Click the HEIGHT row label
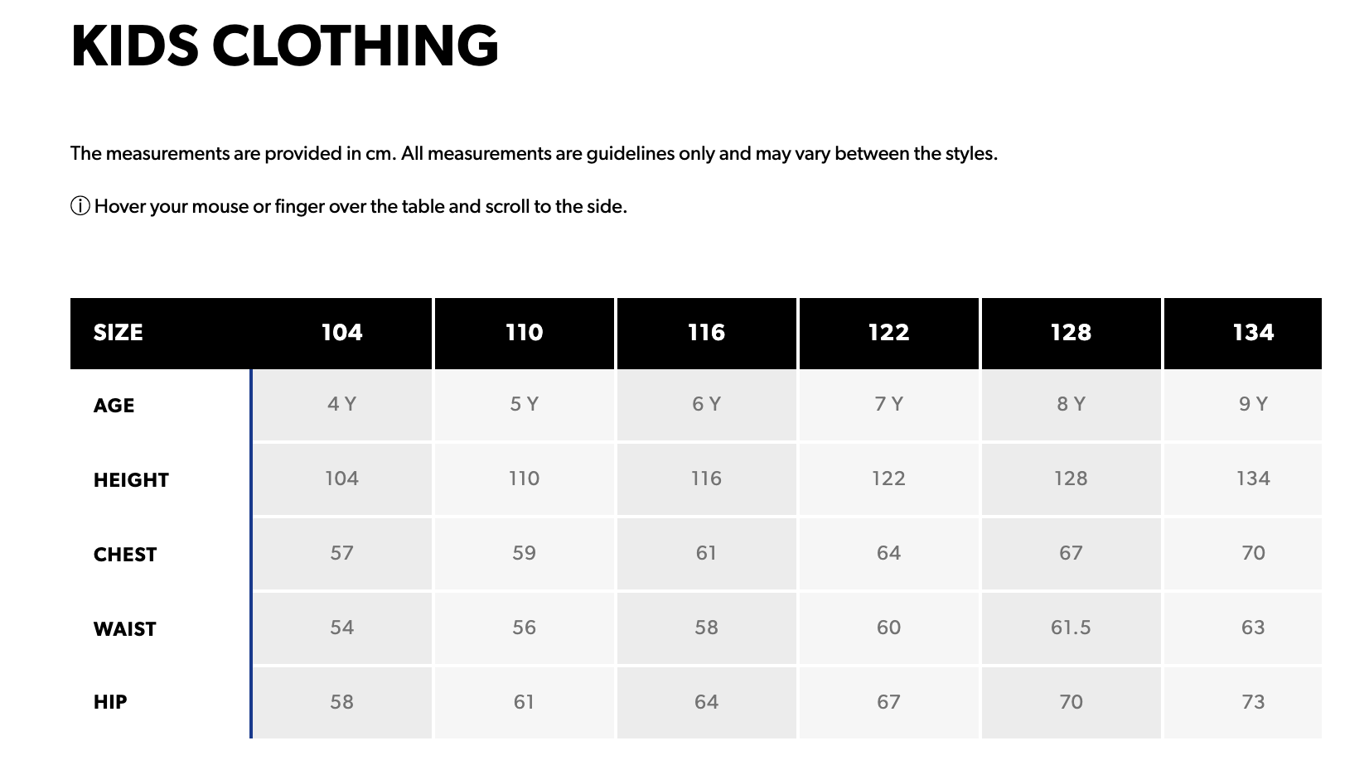 tap(131, 480)
